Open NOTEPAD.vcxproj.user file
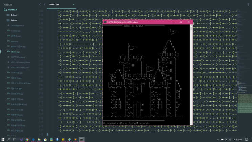 tap(20, 68)
